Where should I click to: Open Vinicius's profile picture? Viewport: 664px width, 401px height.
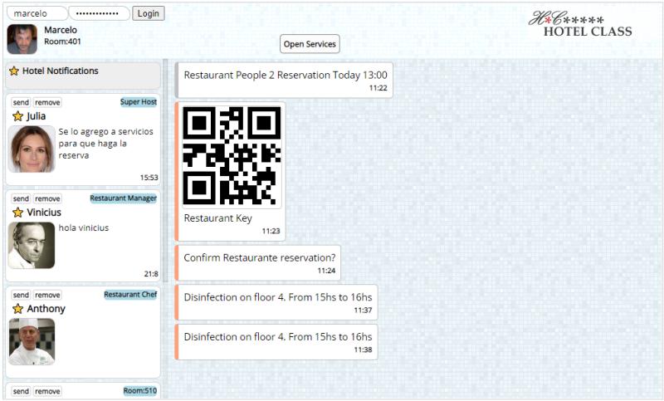(32, 245)
